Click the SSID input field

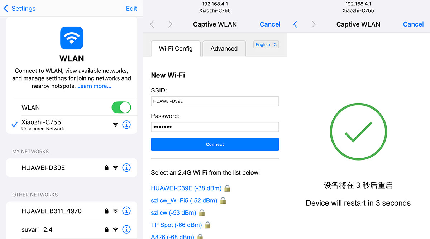pos(215,101)
